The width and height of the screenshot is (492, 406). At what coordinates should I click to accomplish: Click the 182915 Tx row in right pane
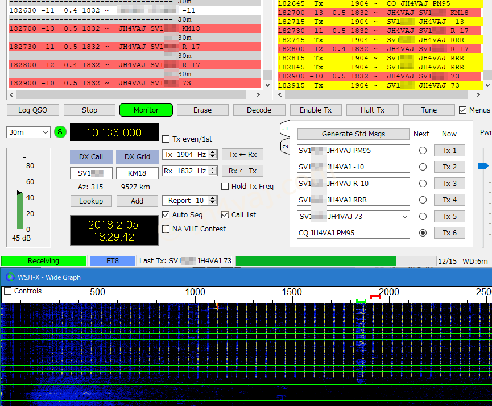(x=380, y=85)
